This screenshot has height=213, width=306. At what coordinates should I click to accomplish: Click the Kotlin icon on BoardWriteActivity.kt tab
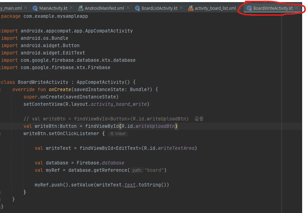click(249, 8)
